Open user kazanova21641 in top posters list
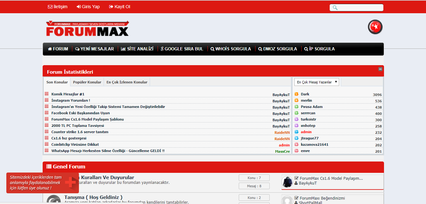Image resolution: width=426 pixels, height=204 pixels. point(315,144)
